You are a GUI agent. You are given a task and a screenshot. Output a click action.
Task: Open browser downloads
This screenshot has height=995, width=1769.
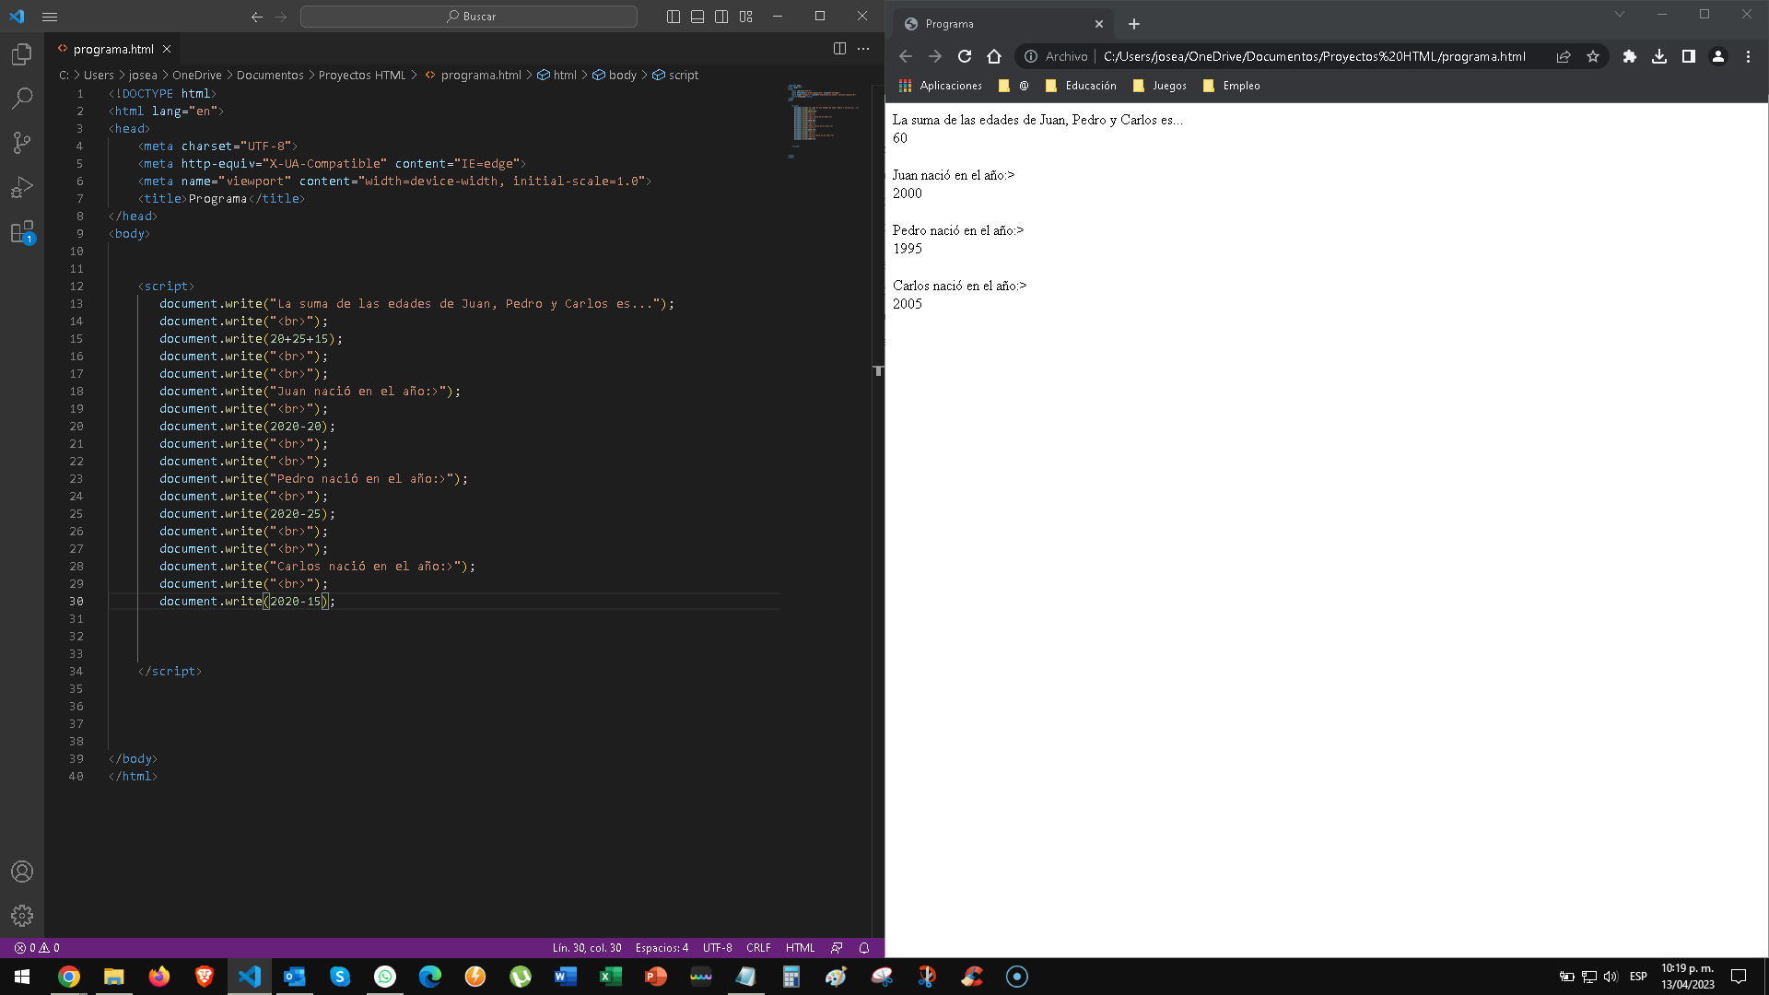pos(1659,56)
